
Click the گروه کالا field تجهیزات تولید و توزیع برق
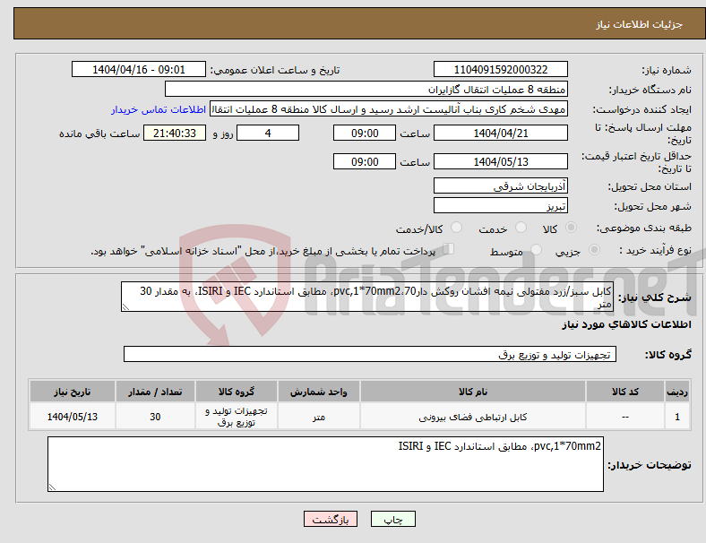click(370, 354)
